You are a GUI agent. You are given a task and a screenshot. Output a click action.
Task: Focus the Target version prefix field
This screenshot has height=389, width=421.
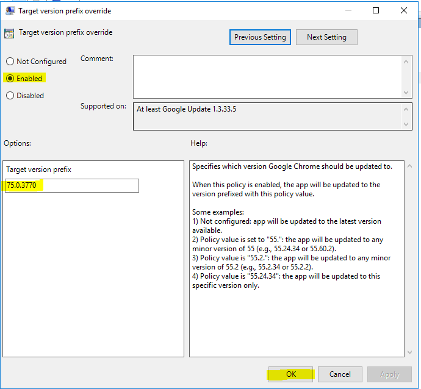[x=72, y=186]
